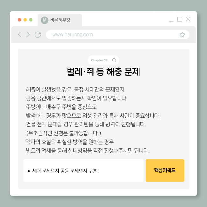Viewport: 207px width, 207px height.
Task: Maximize the window with square icon
Action: [180, 19]
